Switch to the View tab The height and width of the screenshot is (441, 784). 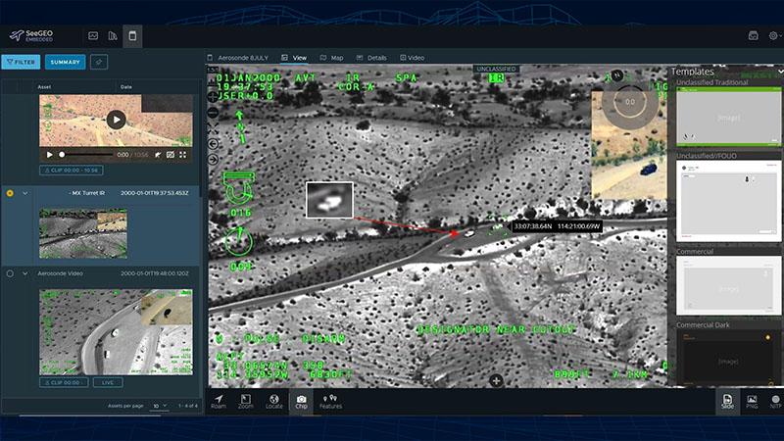295,58
